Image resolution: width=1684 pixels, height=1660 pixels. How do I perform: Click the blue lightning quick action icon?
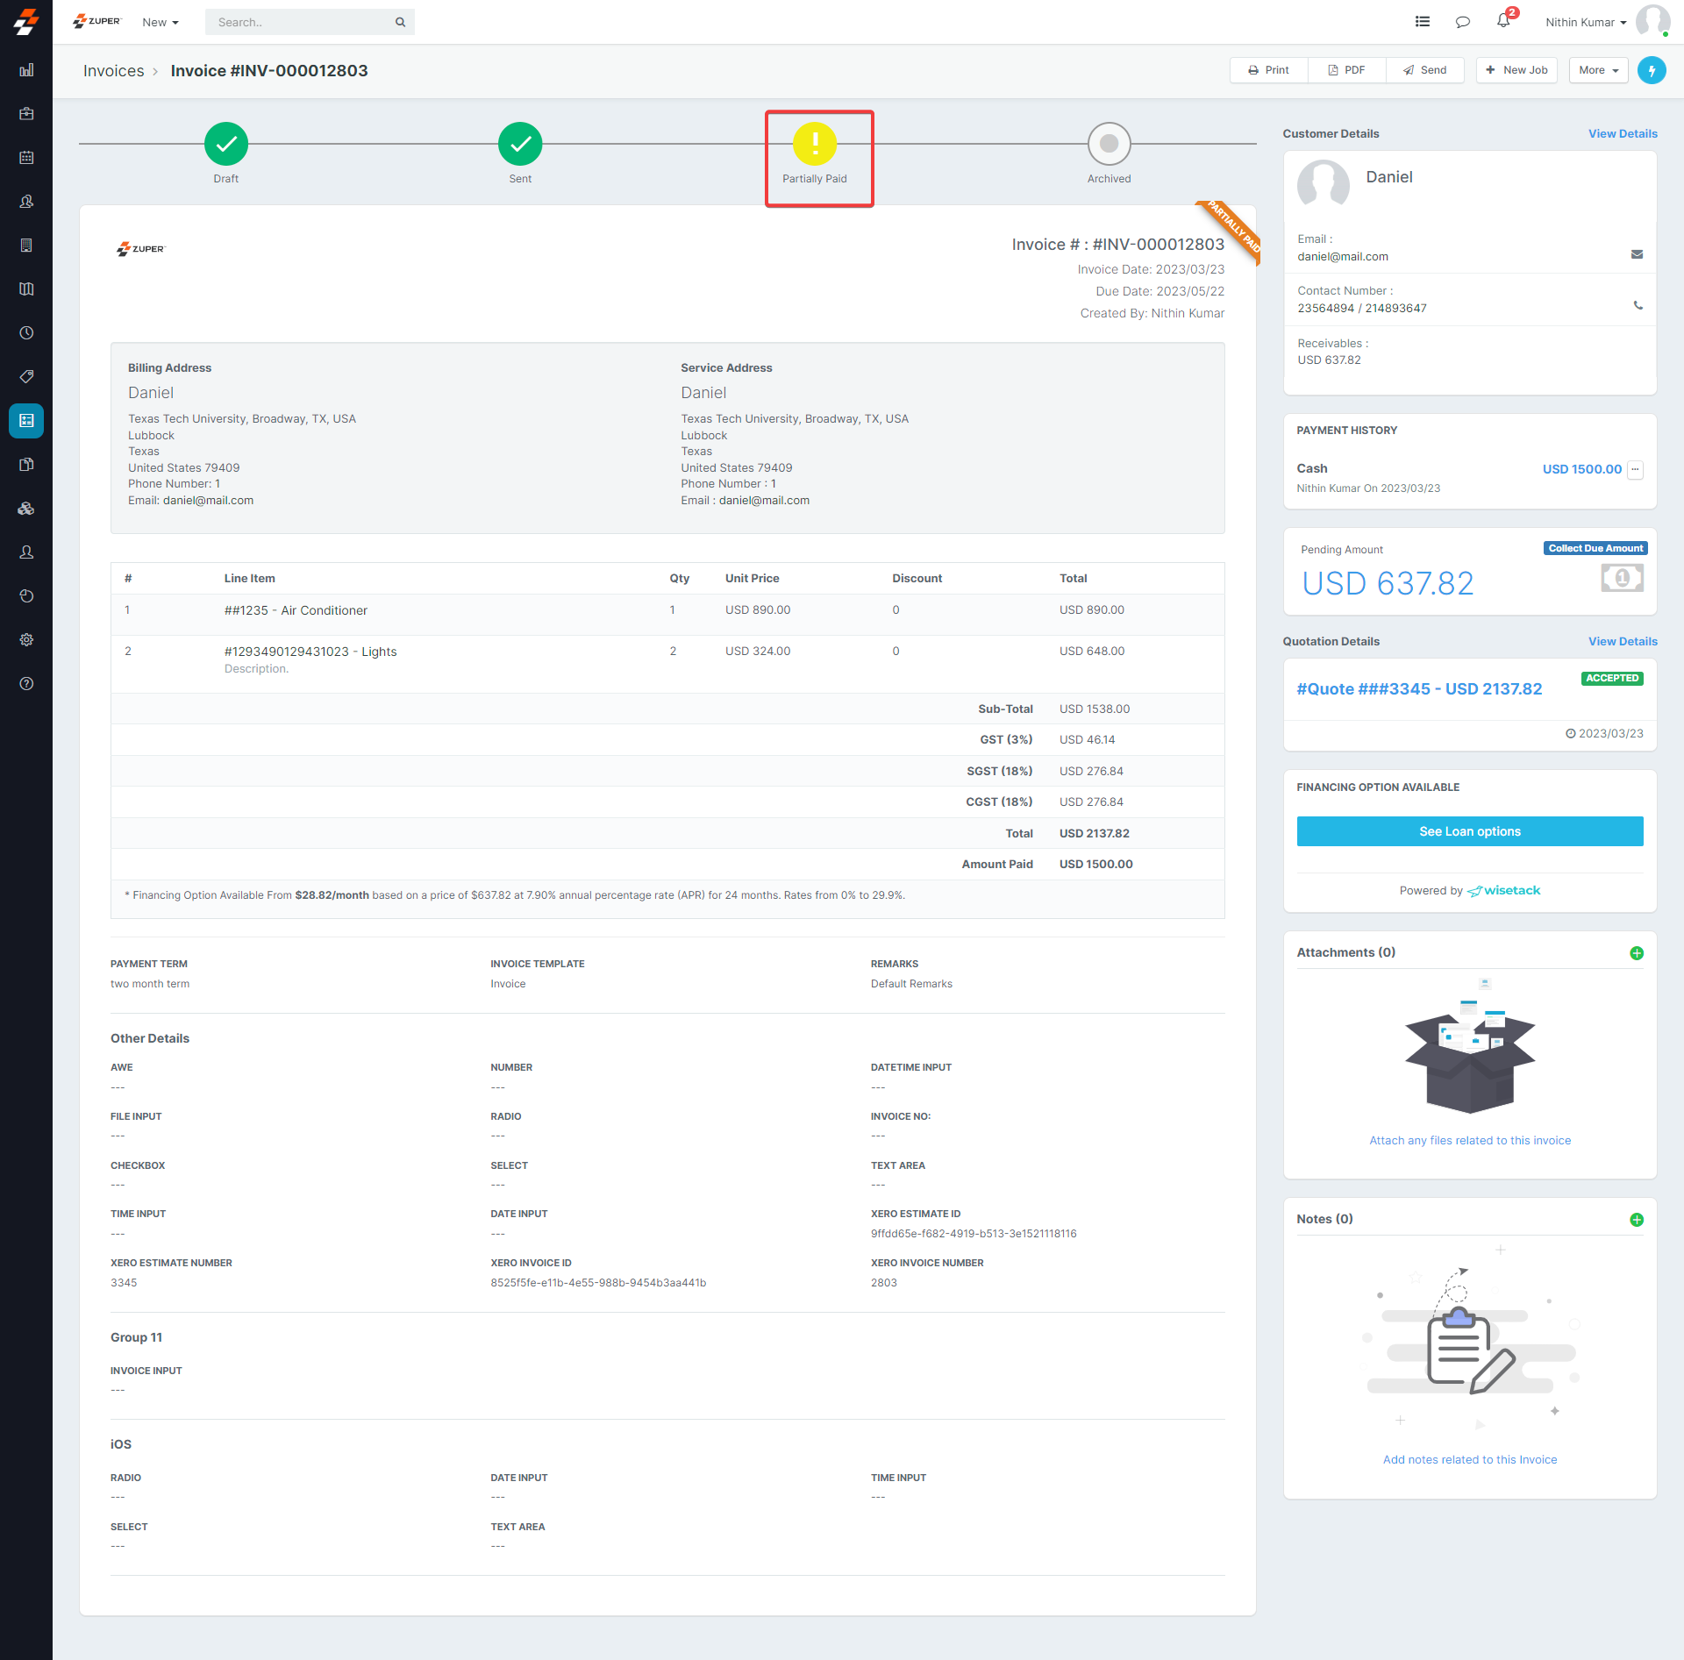coord(1652,70)
